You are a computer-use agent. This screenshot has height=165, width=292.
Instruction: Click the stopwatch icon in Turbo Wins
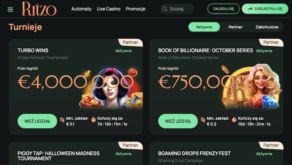coord(94,120)
